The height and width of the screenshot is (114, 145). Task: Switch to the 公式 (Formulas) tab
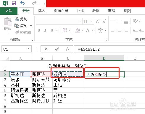(80, 11)
